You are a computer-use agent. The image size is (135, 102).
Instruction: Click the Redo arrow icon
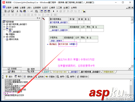(28, 11)
